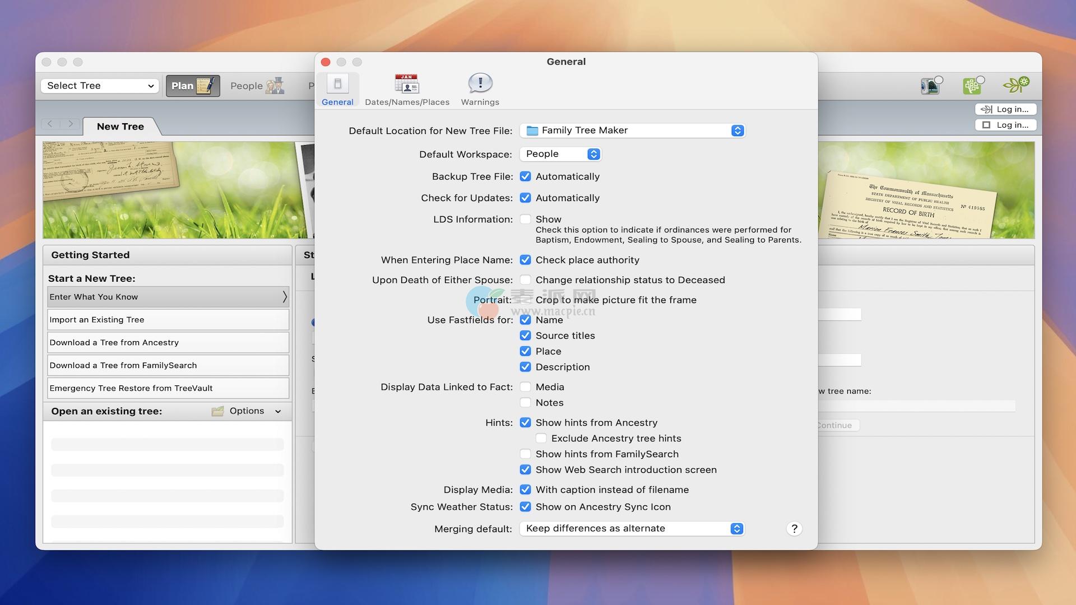Click the second Log in button with the square icon
Viewport: 1076px width, 605px height.
coord(1005,125)
